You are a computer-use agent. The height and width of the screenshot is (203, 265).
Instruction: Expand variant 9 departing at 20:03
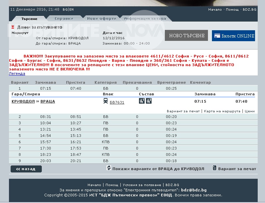pyautogui.click(x=44, y=161)
